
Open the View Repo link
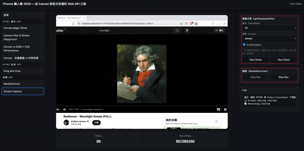click(295, 4)
